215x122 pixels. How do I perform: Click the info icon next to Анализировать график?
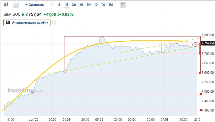tap(54, 23)
